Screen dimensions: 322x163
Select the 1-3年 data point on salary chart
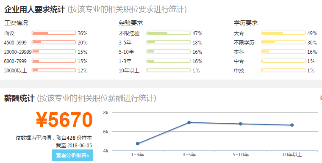coord(138,144)
